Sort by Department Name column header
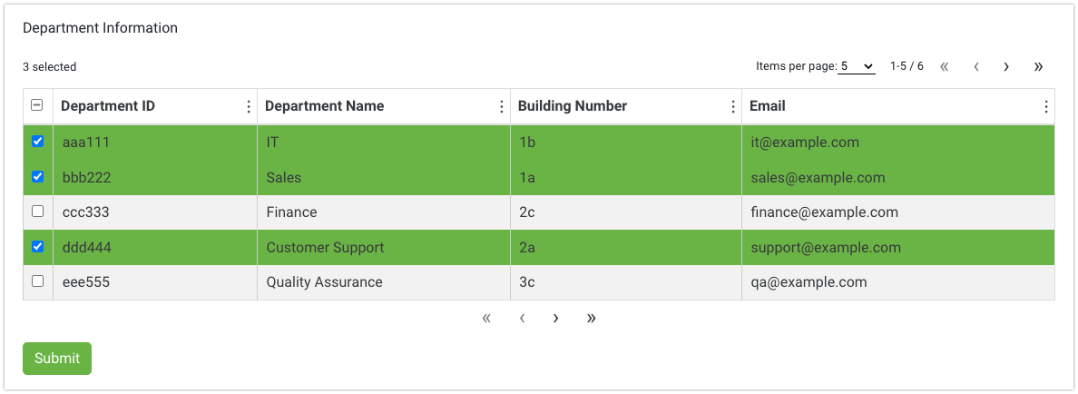The image size is (1078, 394). click(x=325, y=106)
